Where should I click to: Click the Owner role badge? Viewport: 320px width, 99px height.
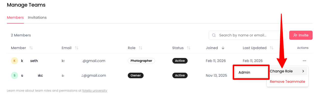(136, 75)
